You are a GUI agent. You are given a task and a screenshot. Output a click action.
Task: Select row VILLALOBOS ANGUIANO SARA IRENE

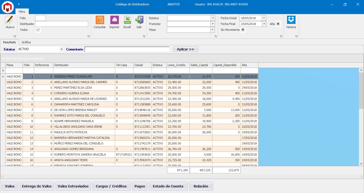point(132,127)
